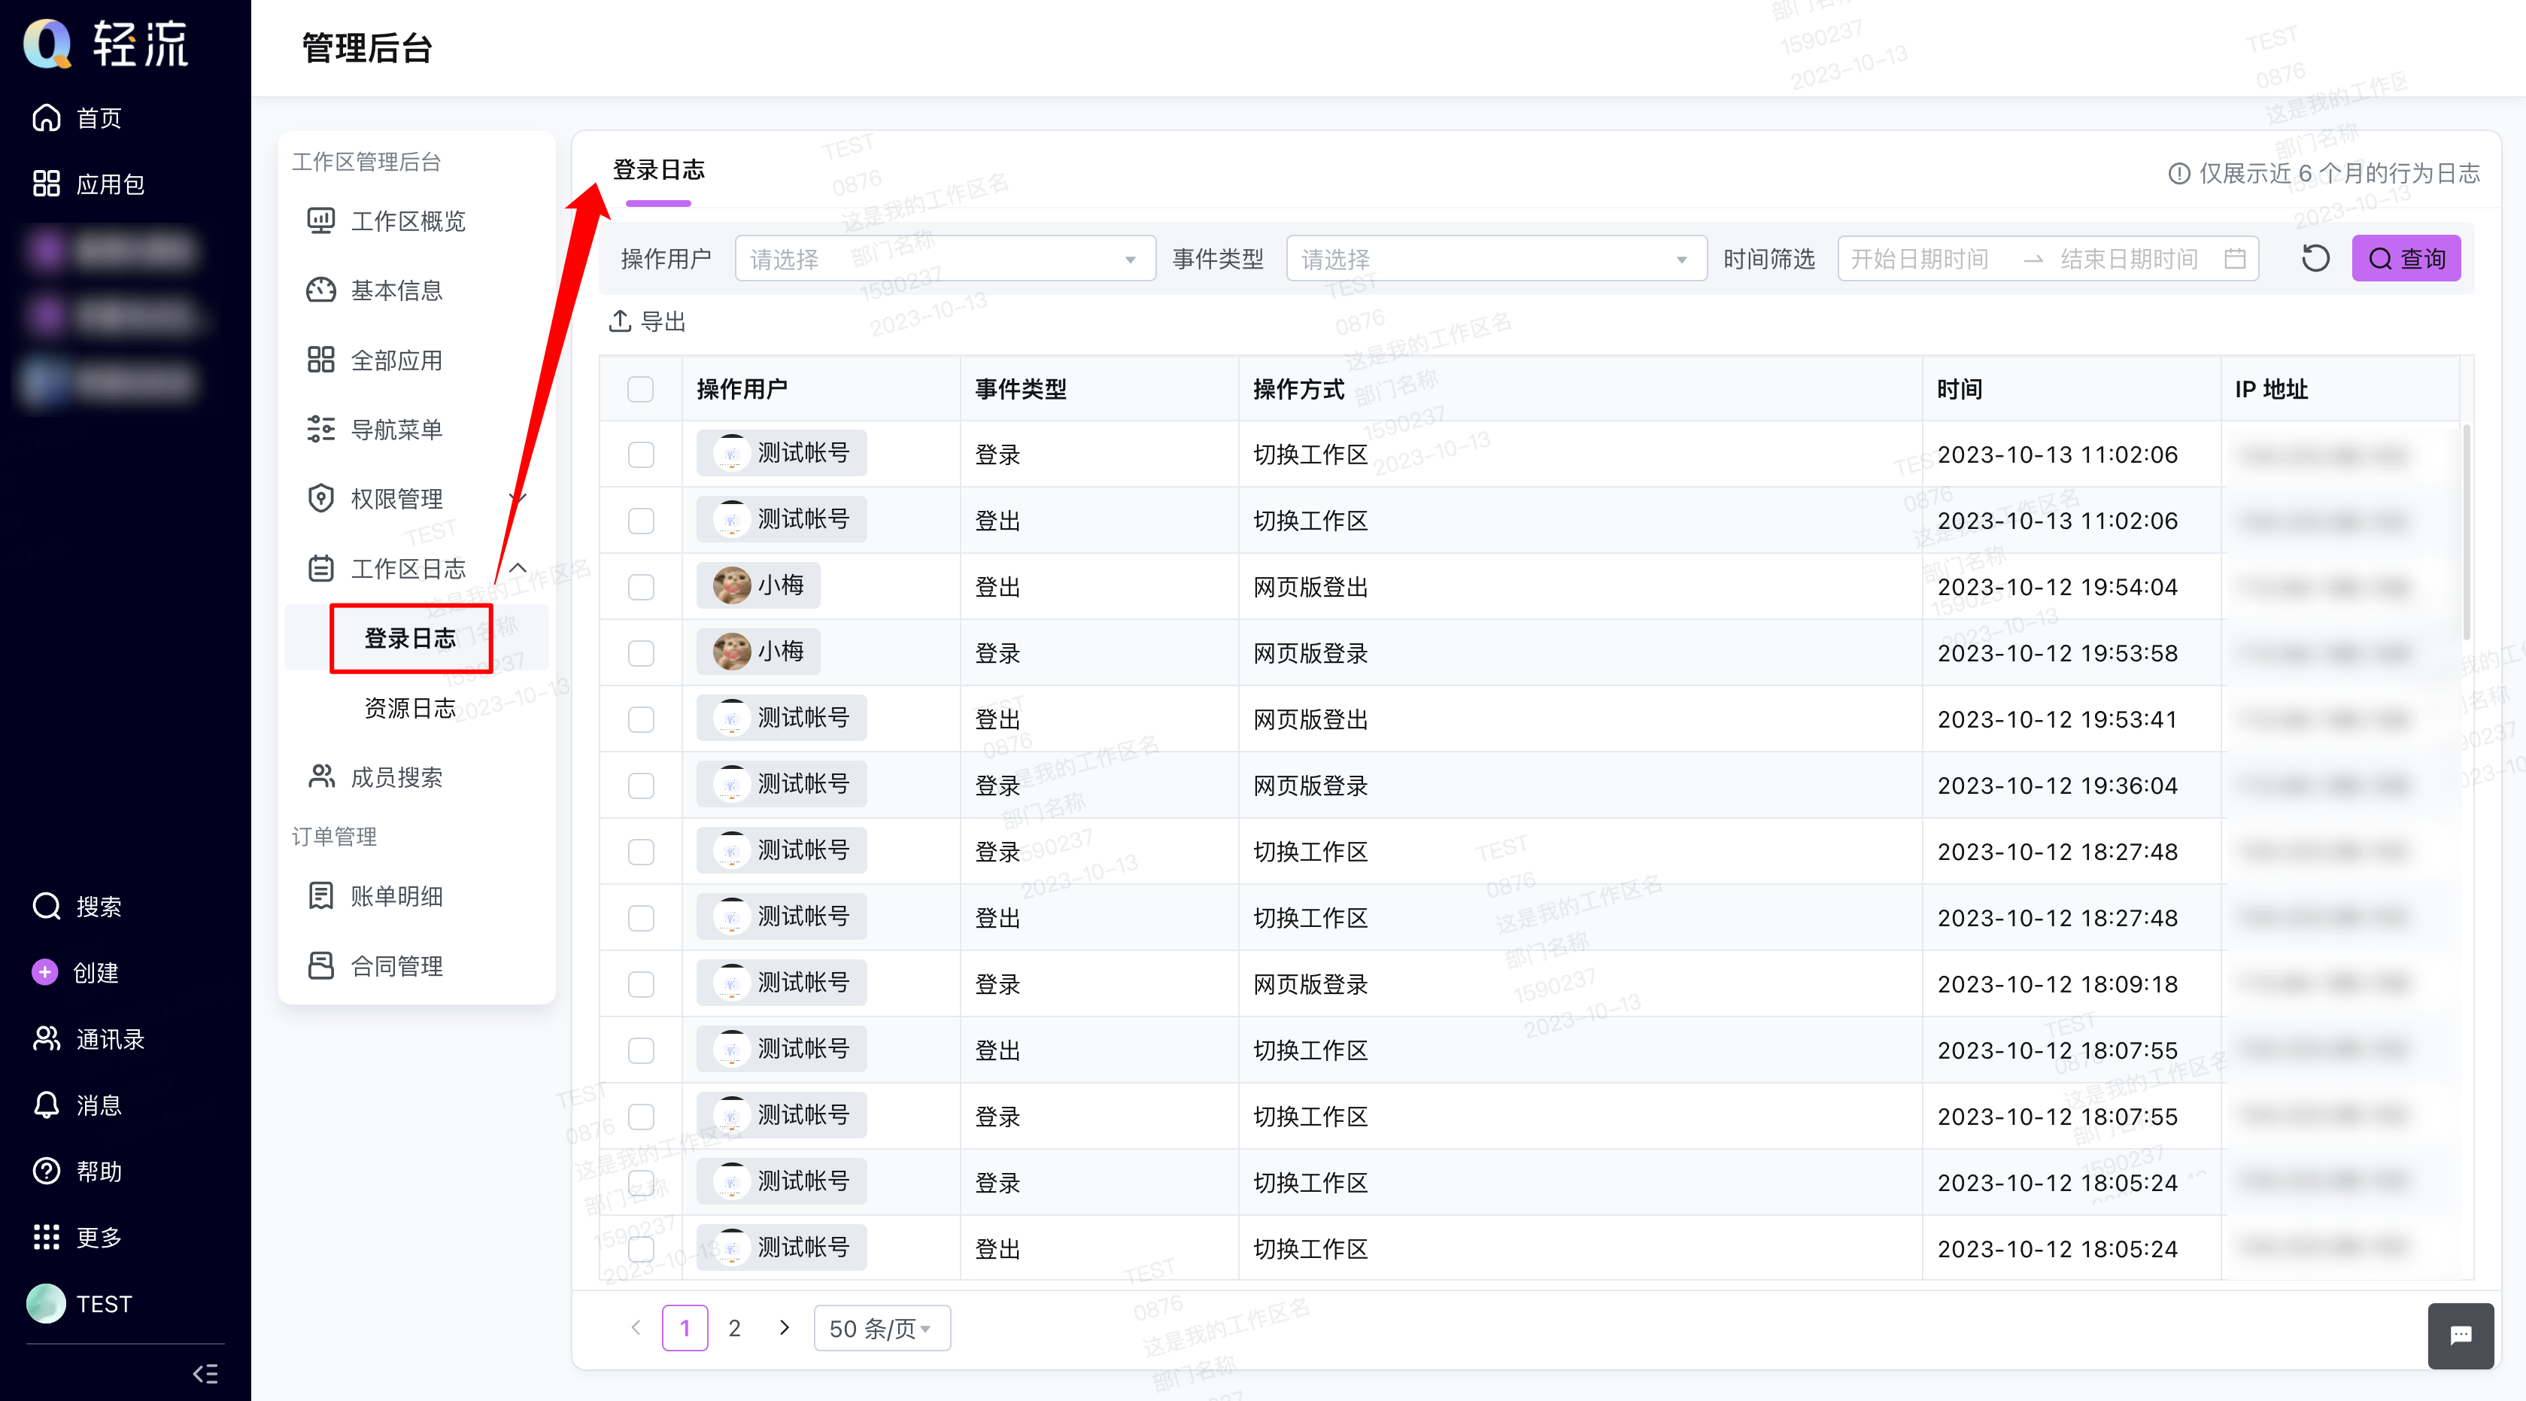The width and height of the screenshot is (2526, 1401).
Task: Select page 1
Action: click(x=685, y=1329)
